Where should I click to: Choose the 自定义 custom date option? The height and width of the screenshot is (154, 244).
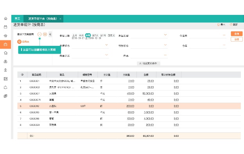(x=111, y=35)
